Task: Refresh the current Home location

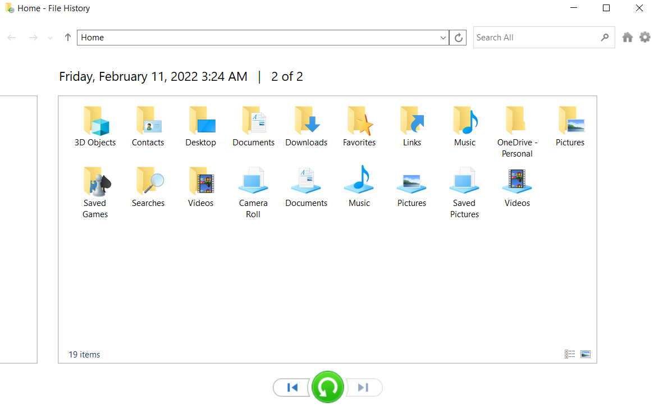Action: (x=458, y=38)
